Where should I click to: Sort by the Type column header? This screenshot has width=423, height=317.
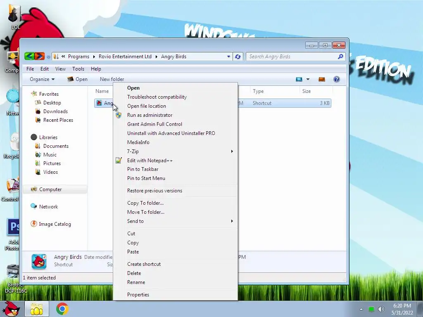[275, 91]
